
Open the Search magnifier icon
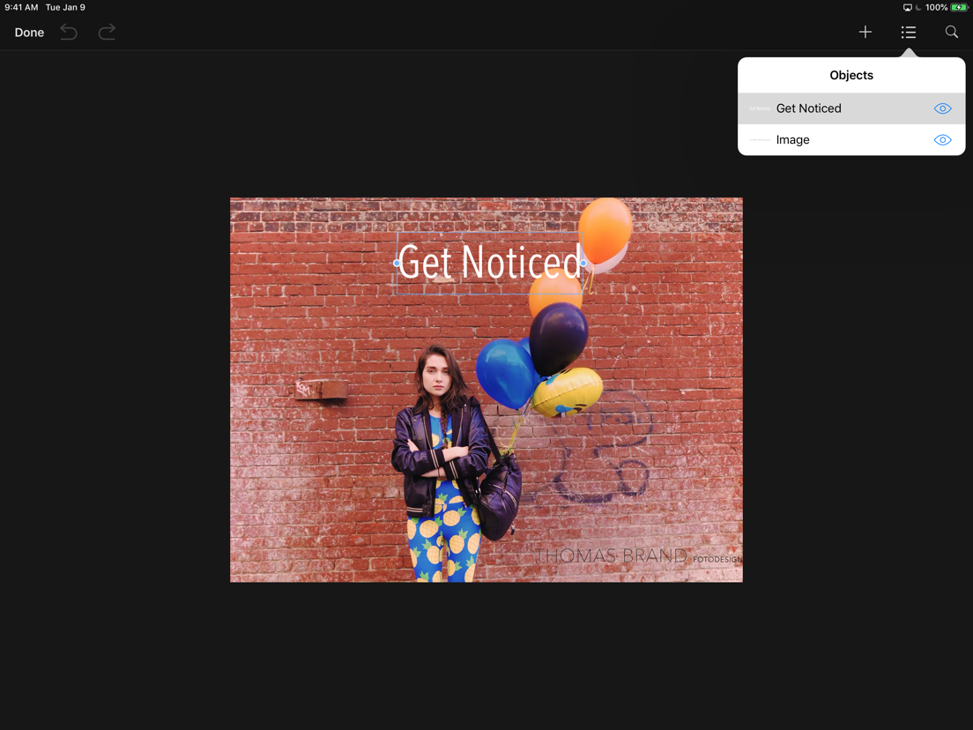[951, 32]
